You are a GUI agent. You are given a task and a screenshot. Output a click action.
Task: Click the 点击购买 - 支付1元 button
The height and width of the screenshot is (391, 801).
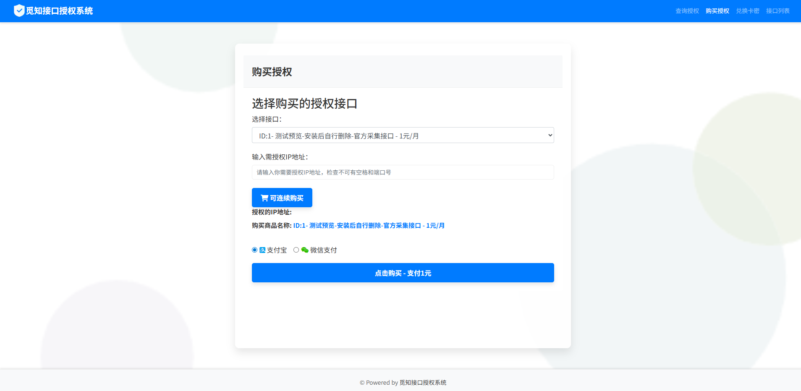(402, 273)
